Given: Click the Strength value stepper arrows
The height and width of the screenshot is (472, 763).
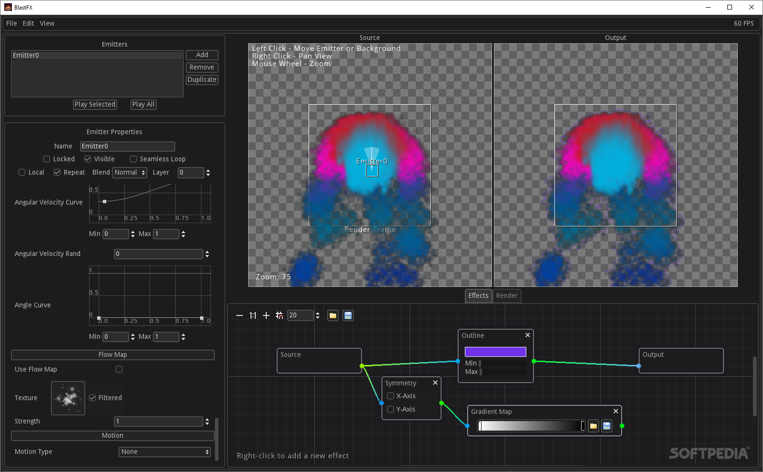Looking at the screenshot, I should click(x=207, y=422).
